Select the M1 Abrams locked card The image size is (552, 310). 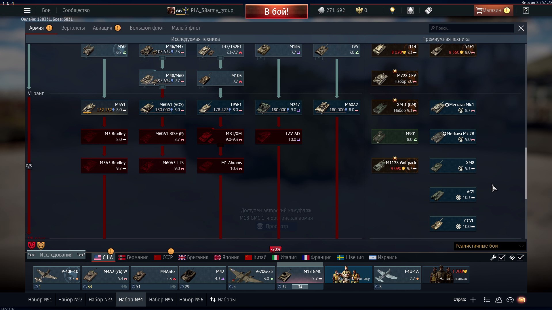(x=220, y=166)
